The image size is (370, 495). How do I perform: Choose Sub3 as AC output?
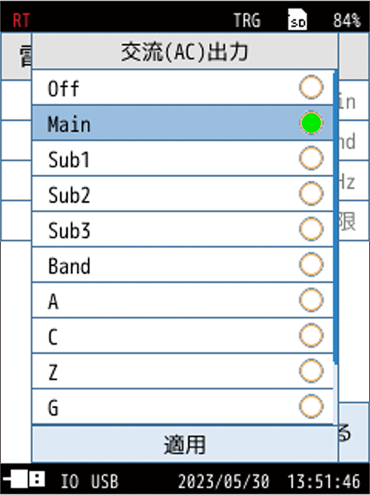pyautogui.click(x=183, y=229)
